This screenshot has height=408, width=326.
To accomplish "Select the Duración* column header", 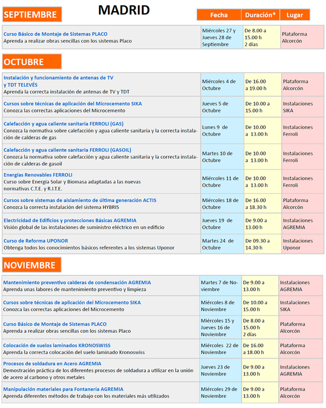I will [x=260, y=15].
